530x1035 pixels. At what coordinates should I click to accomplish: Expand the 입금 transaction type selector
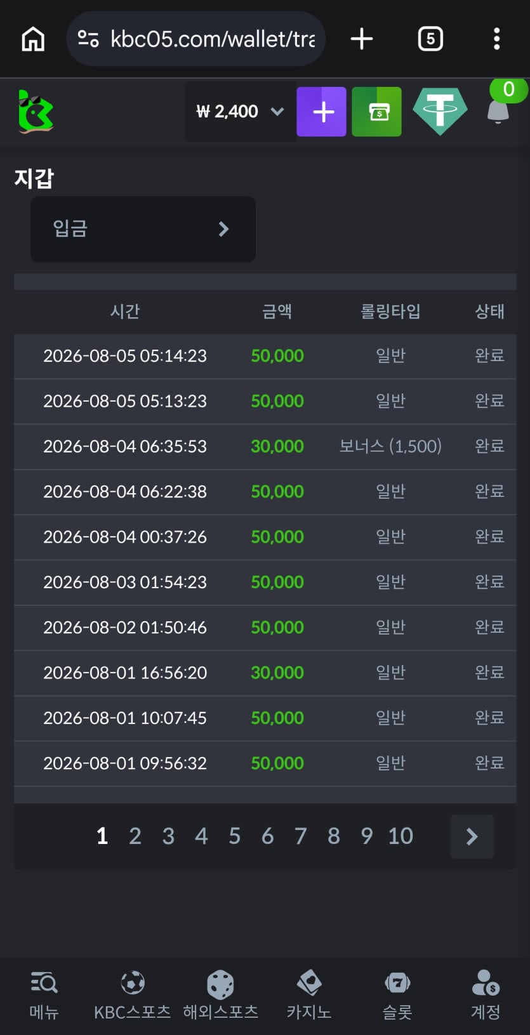pos(143,229)
